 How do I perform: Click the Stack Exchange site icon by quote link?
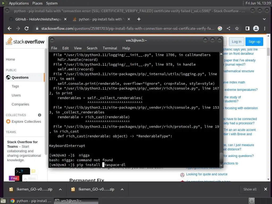point(182,175)
